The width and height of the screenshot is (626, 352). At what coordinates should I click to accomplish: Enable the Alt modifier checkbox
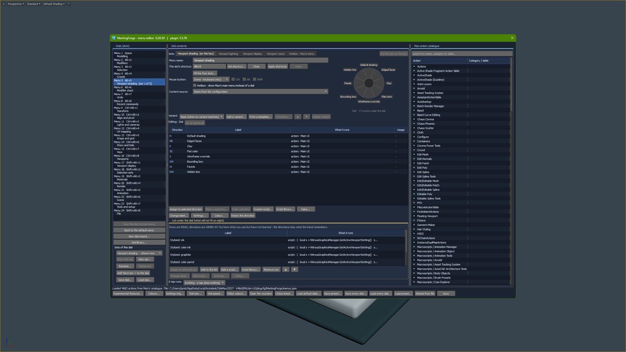coord(244,79)
